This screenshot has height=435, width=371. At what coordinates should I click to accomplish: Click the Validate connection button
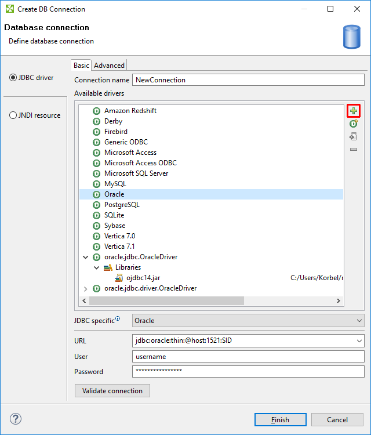pyautogui.click(x=112, y=391)
